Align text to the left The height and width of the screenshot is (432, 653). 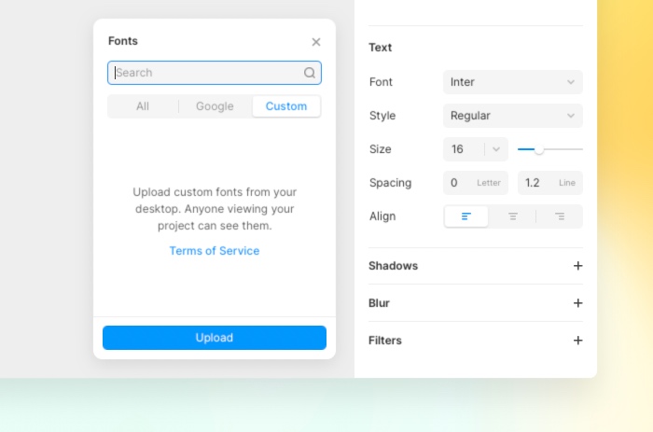pos(466,216)
